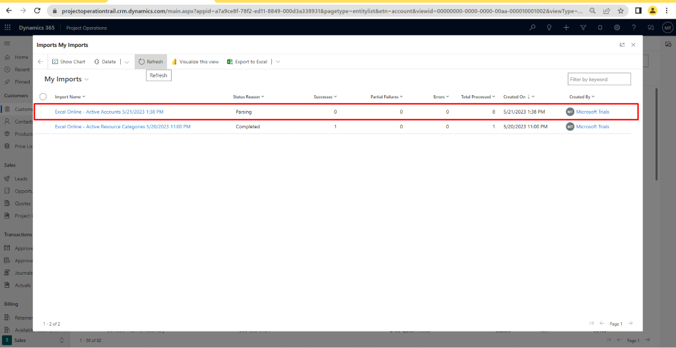Screen dimensions: 676x348
Task: Sort by Status Reason column header
Action: [248, 97]
